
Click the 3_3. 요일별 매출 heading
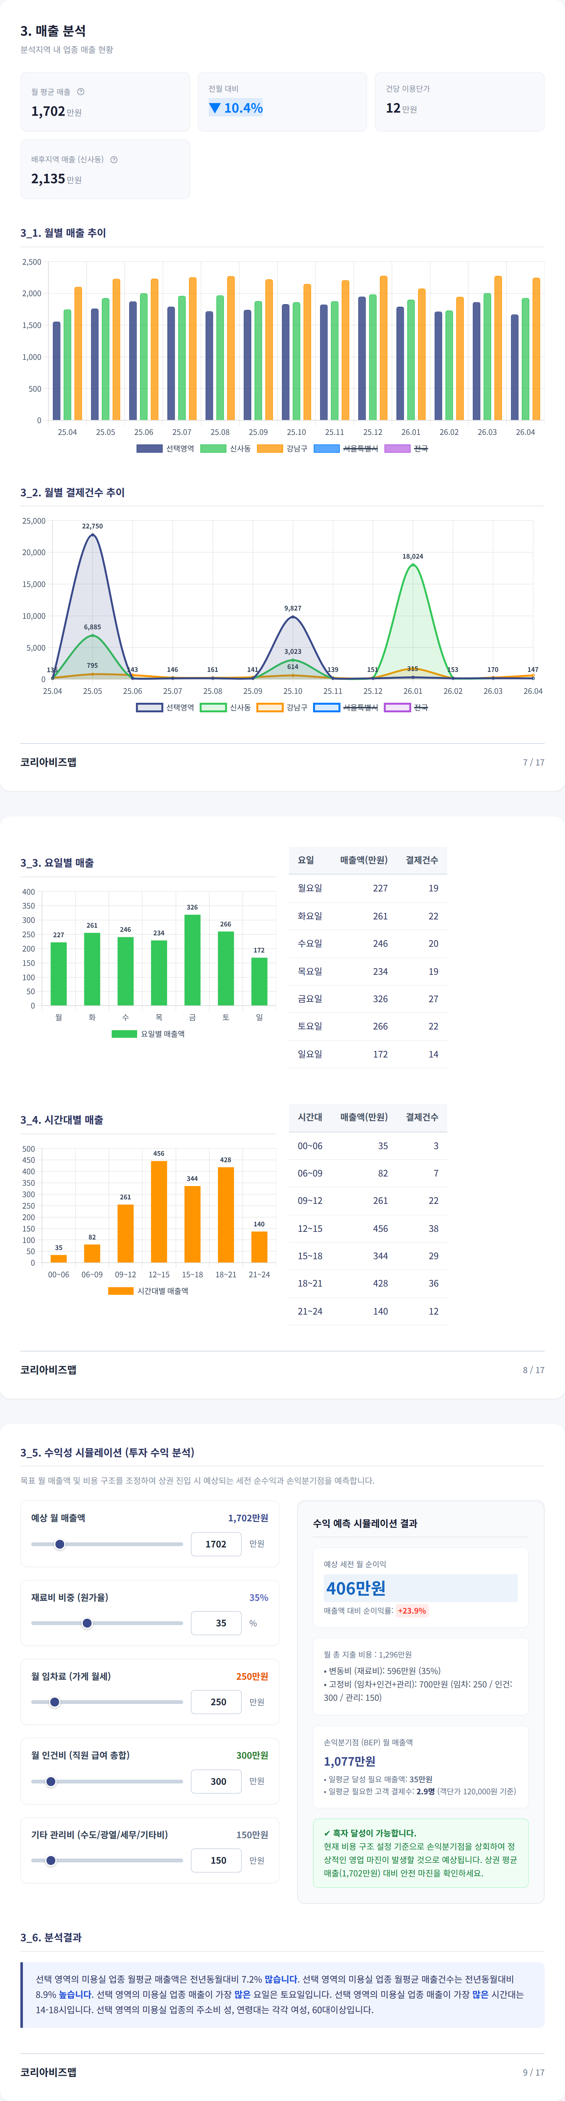(x=57, y=863)
